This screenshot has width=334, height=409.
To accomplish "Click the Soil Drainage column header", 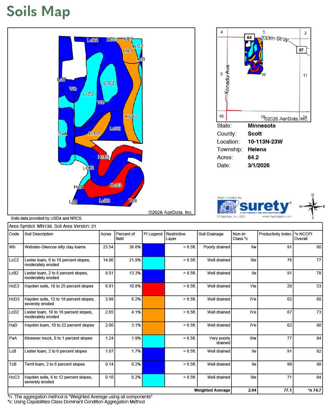I will [x=210, y=234].
